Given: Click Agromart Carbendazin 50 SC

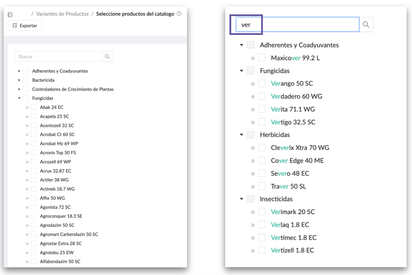Looking at the screenshot, I should [69, 234].
